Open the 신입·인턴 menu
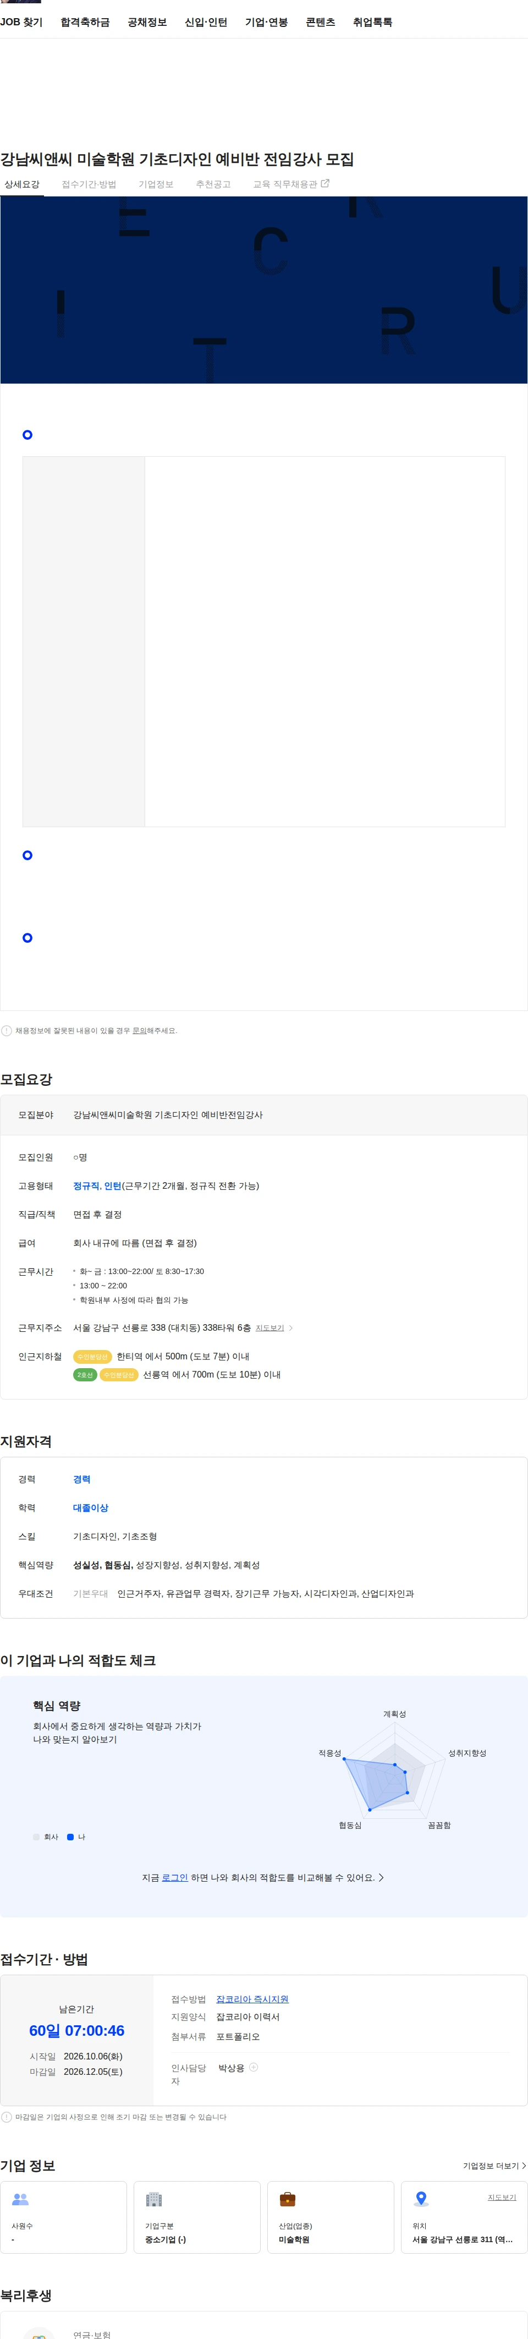528x2339 pixels. (x=206, y=22)
